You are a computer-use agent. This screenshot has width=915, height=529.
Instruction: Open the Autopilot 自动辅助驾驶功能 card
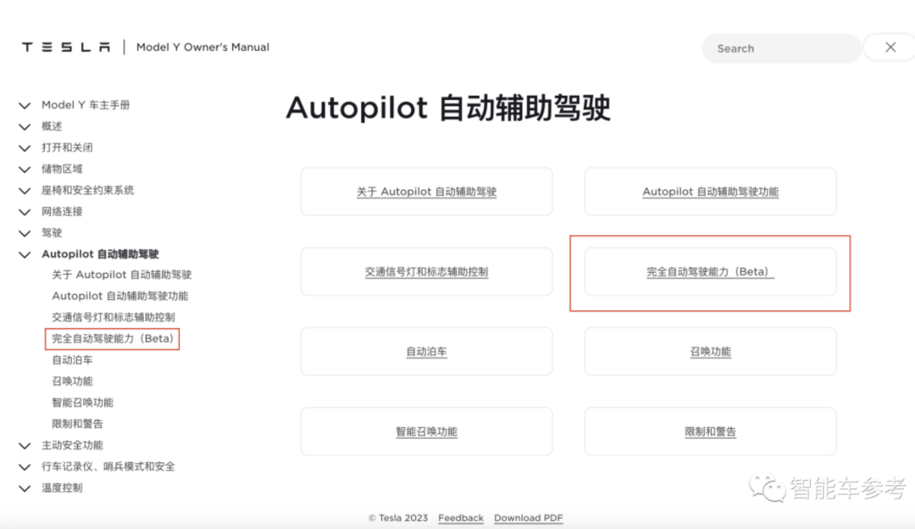(x=710, y=192)
